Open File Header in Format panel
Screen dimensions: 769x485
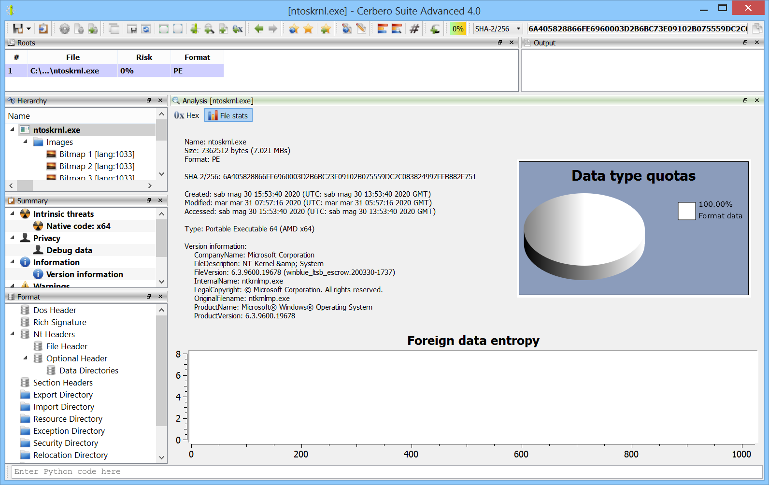[67, 346]
